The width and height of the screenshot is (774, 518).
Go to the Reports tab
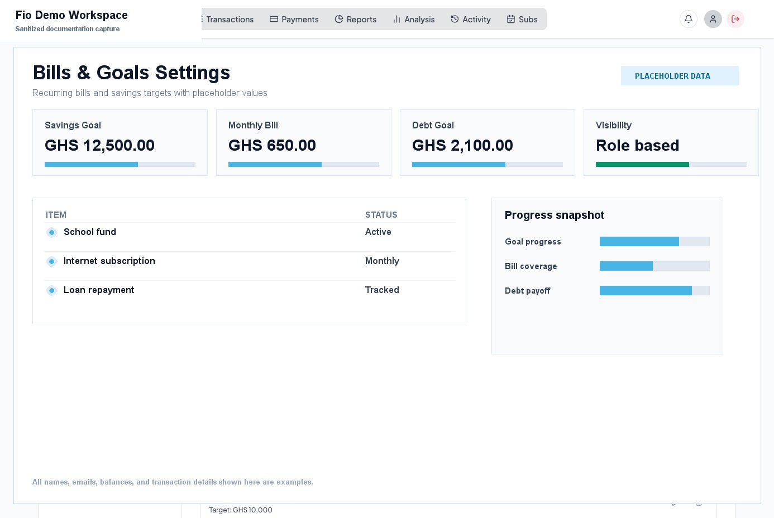pos(356,19)
